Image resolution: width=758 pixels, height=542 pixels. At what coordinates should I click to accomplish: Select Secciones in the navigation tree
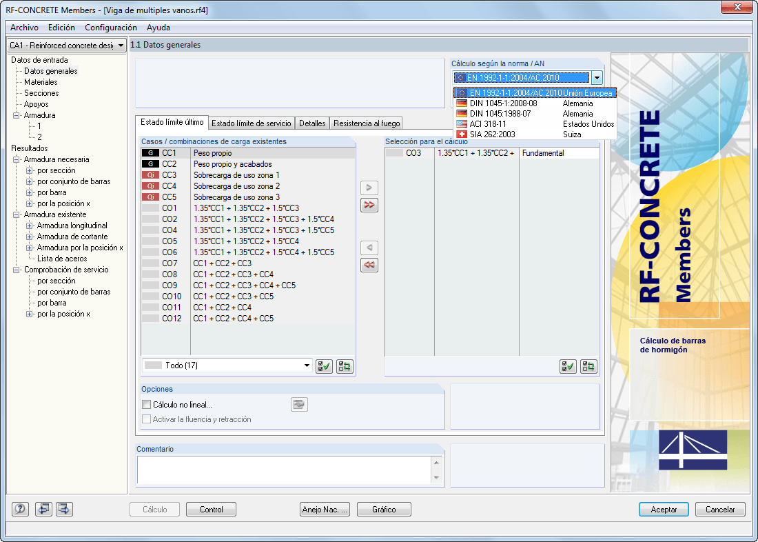coord(41,93)
